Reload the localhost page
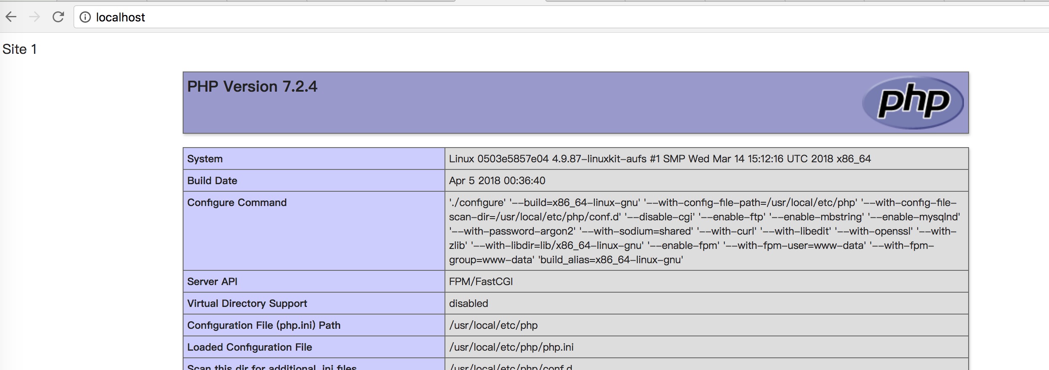This screenshot has width=1049, height=370. coord(58,17)
